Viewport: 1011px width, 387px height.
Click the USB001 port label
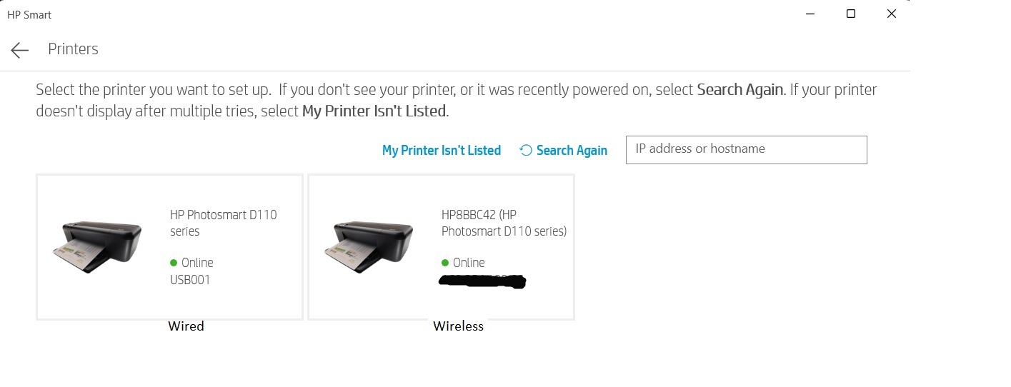coord(190,280)
